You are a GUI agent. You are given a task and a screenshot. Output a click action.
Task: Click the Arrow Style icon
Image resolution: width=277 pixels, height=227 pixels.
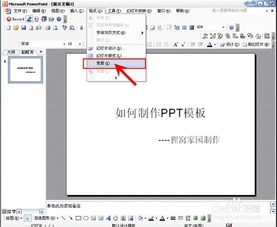coord(188,218)
